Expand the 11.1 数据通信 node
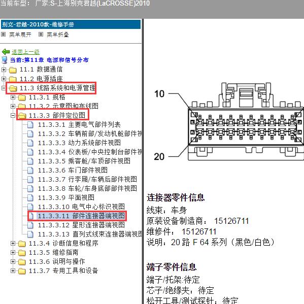Screen dimensions: 304x304 point(4,70)
